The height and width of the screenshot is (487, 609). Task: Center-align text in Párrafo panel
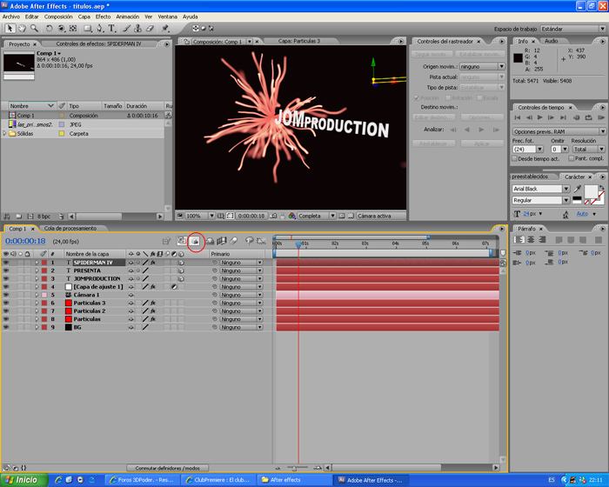tap(531, 240)
